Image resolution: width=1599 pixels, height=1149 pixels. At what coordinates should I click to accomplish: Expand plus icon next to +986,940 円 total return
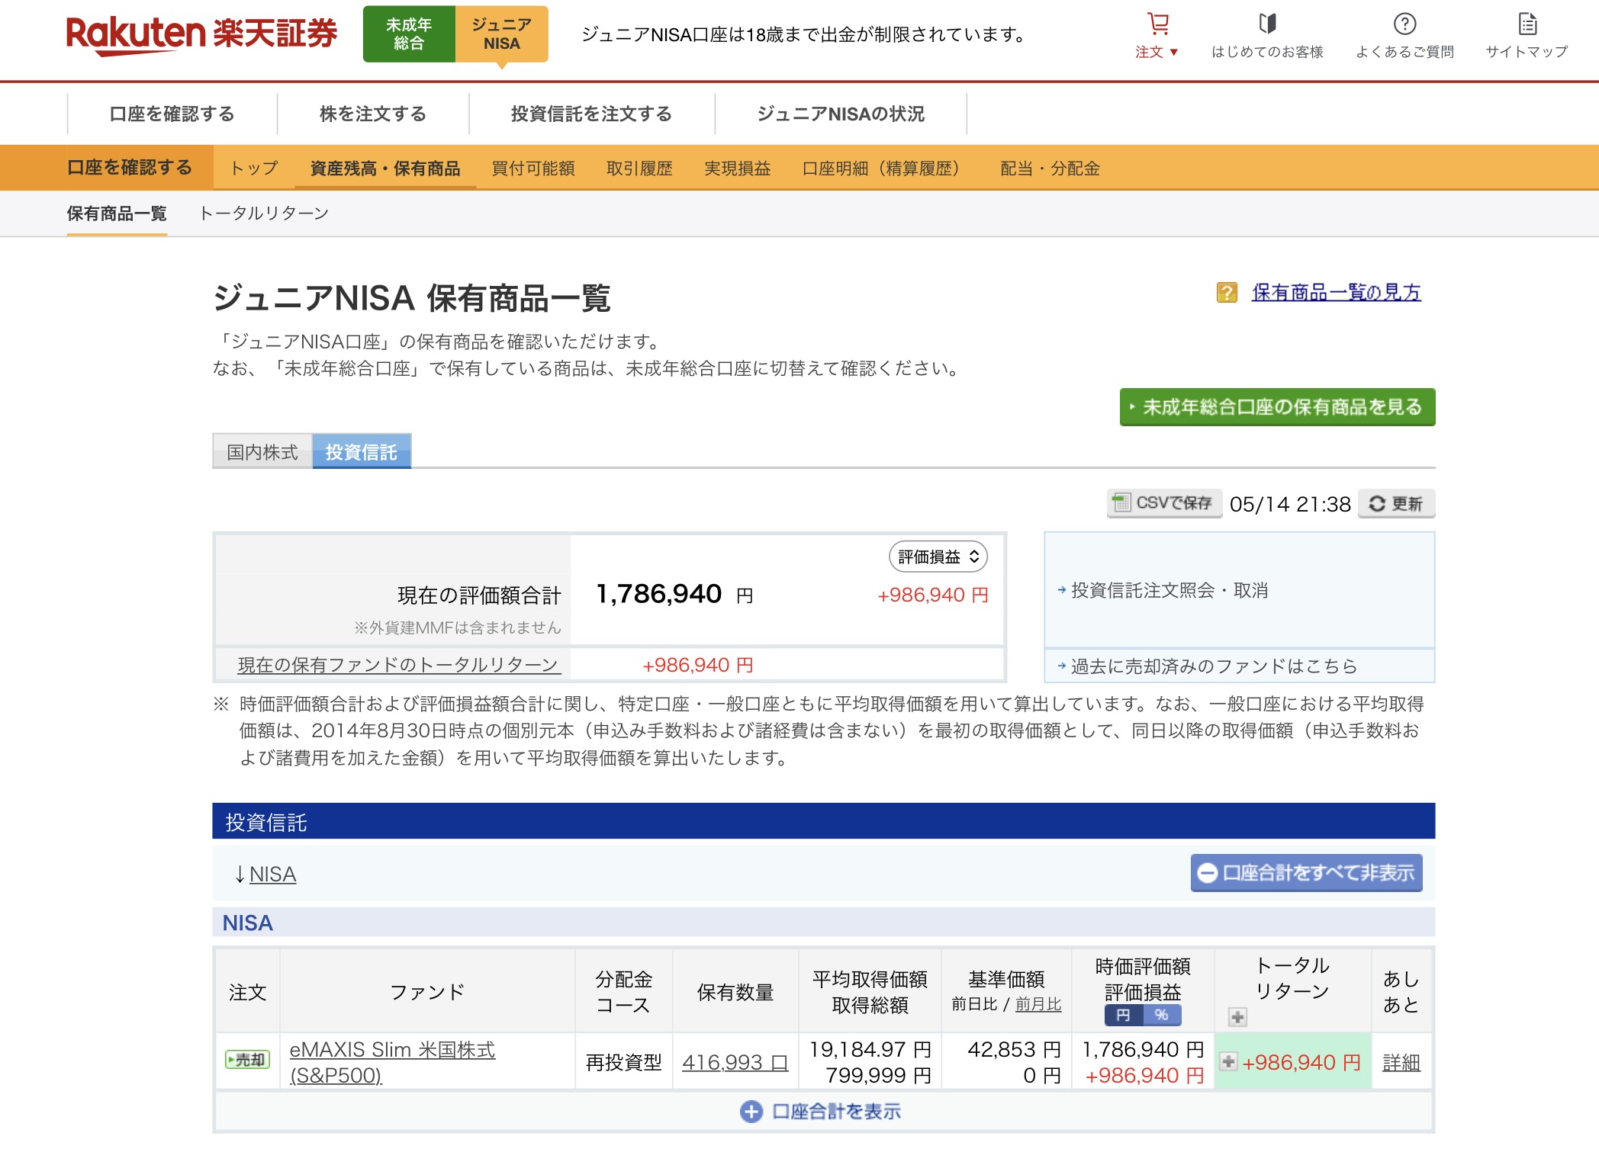(1228, 1061)
